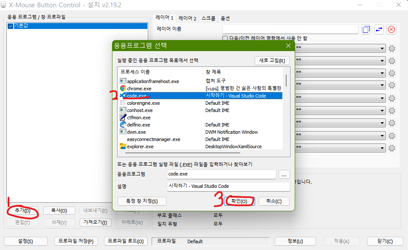408x250 pixels.
Task: Click the 레이어 이름 text field
Action: (x=290, y=29)
